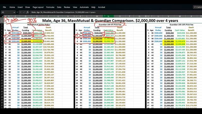Viewport: 202px width, 114px height.
Task: Click MassMutual $500,000 annual outlay in row 7
Action: pyautogui.click(x=15, y=39)
